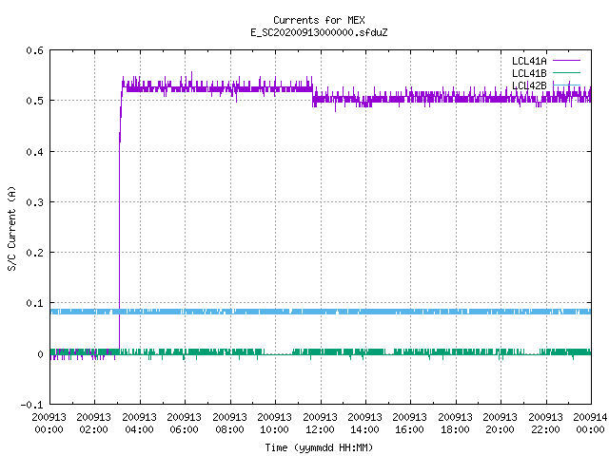This screenshot has width=609, height=456.
Task: Click the x-axis tick label 200913 02:00
Action: tap(94, 423)
